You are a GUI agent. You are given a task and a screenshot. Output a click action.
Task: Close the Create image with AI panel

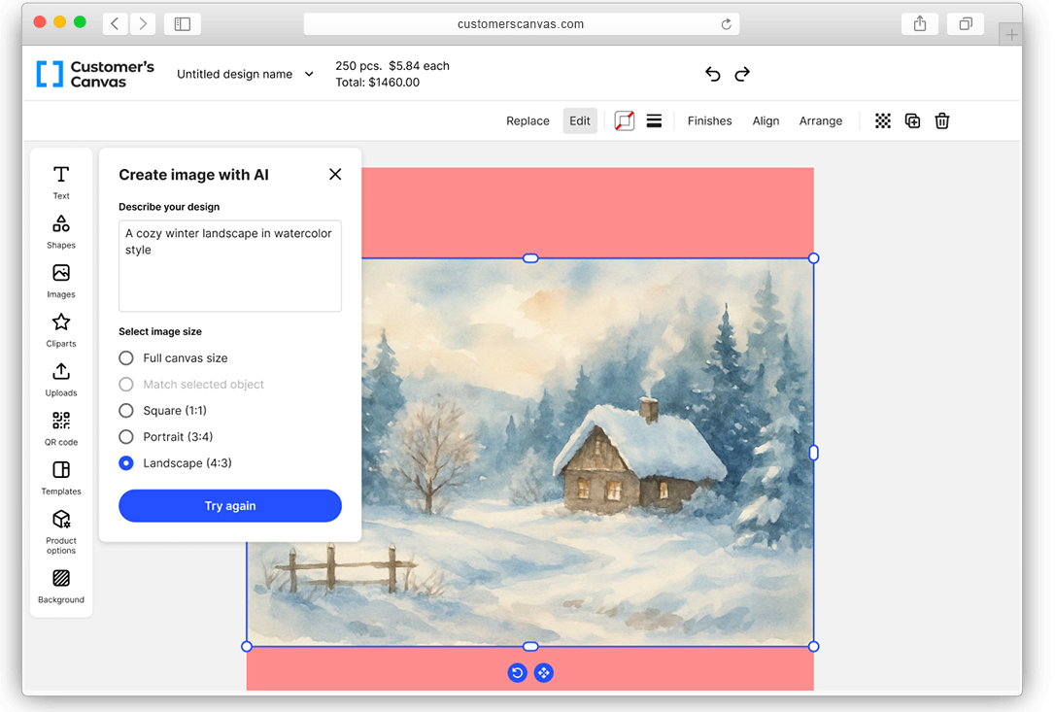pos(335,174)
